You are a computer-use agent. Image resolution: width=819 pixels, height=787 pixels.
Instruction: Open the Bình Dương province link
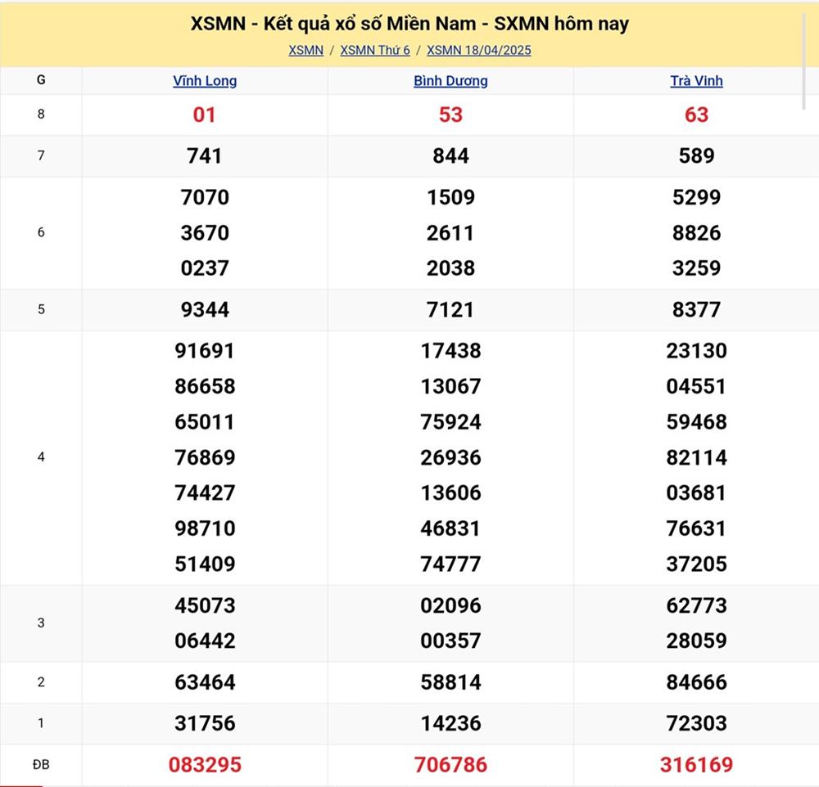[450, 81]
